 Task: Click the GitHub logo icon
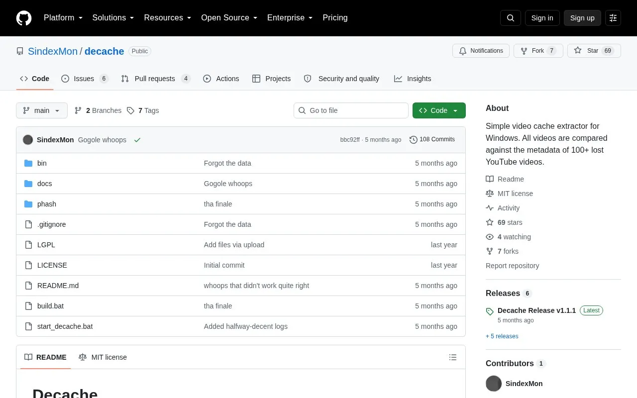pyautogui.click(x=24, y=18)
